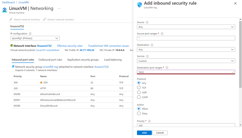Select the SSH rule row
The width and height of the screenshot is (242, 138).
(x=73, y=82)
